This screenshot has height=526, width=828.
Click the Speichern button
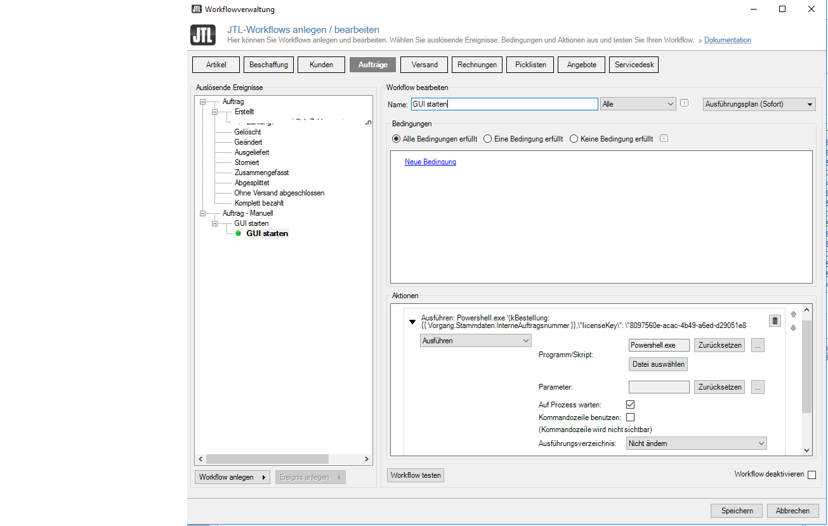pyautogui.click(x=737, y=511)
